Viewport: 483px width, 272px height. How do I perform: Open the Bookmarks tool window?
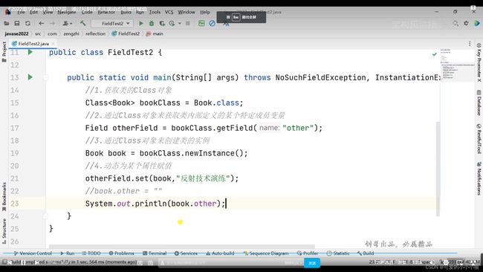coord(4,196)
